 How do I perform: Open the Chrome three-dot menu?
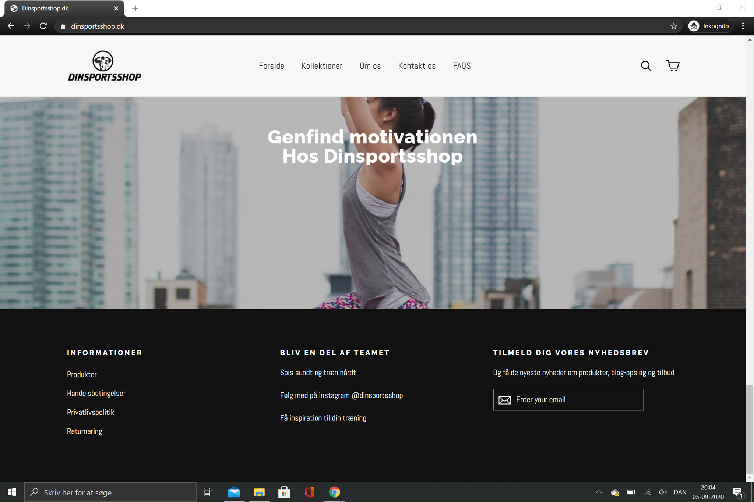click(x=743, y=26)
